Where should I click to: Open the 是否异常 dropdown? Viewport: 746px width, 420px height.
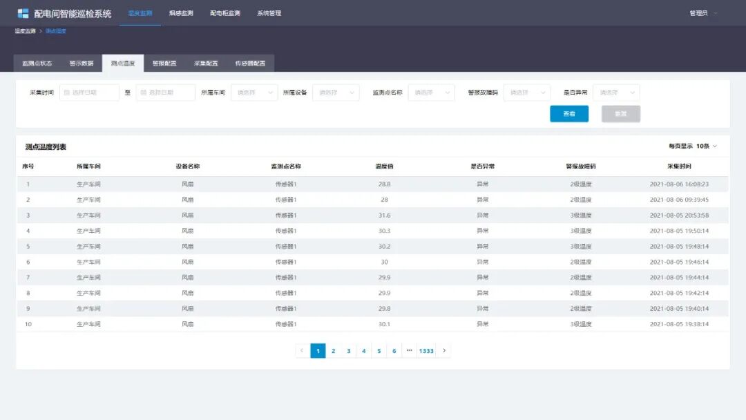(x=616, y=93)
